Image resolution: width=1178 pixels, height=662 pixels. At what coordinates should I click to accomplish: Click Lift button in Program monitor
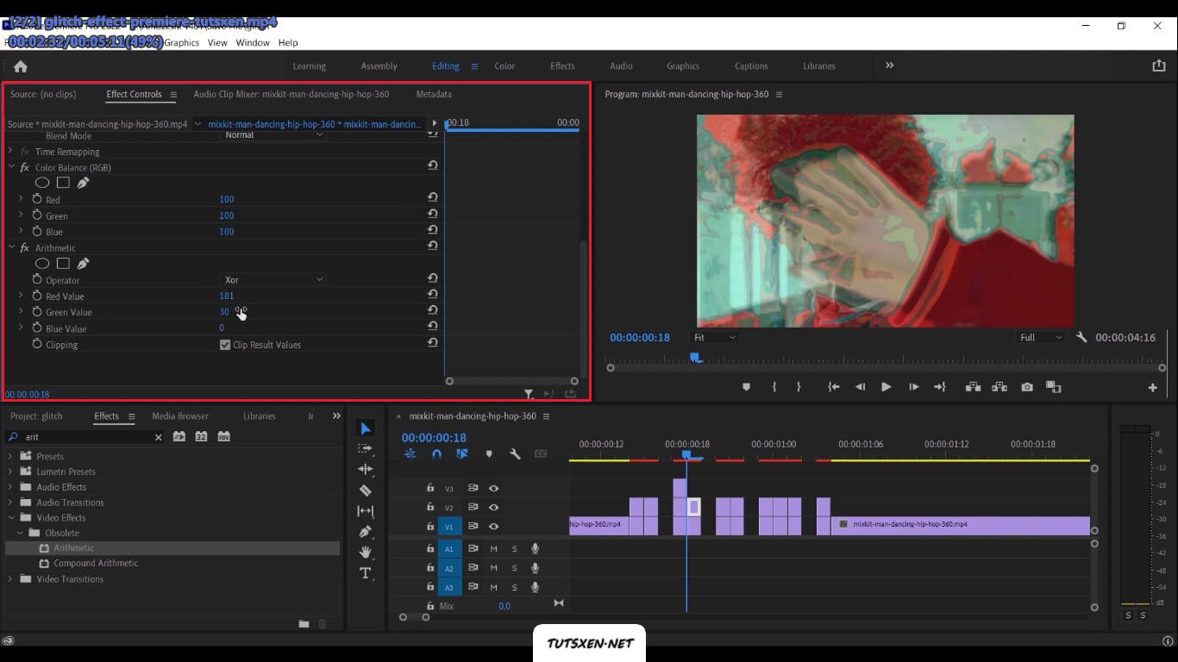[973, 387]
